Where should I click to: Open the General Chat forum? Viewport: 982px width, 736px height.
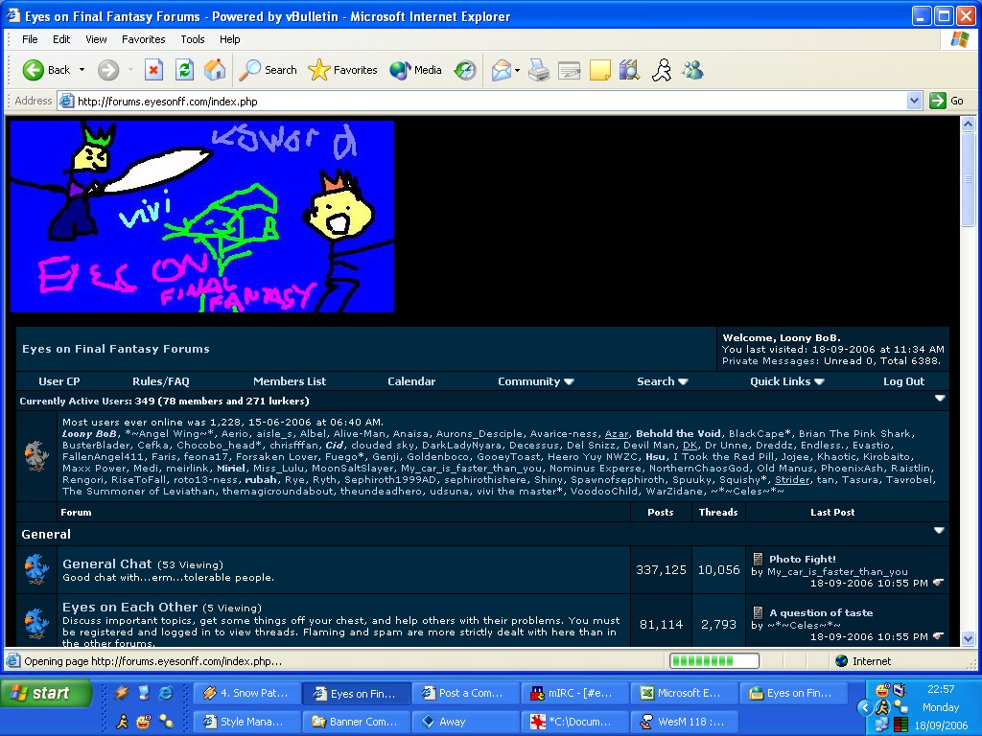pyautogui.click(x=107, y=563)
